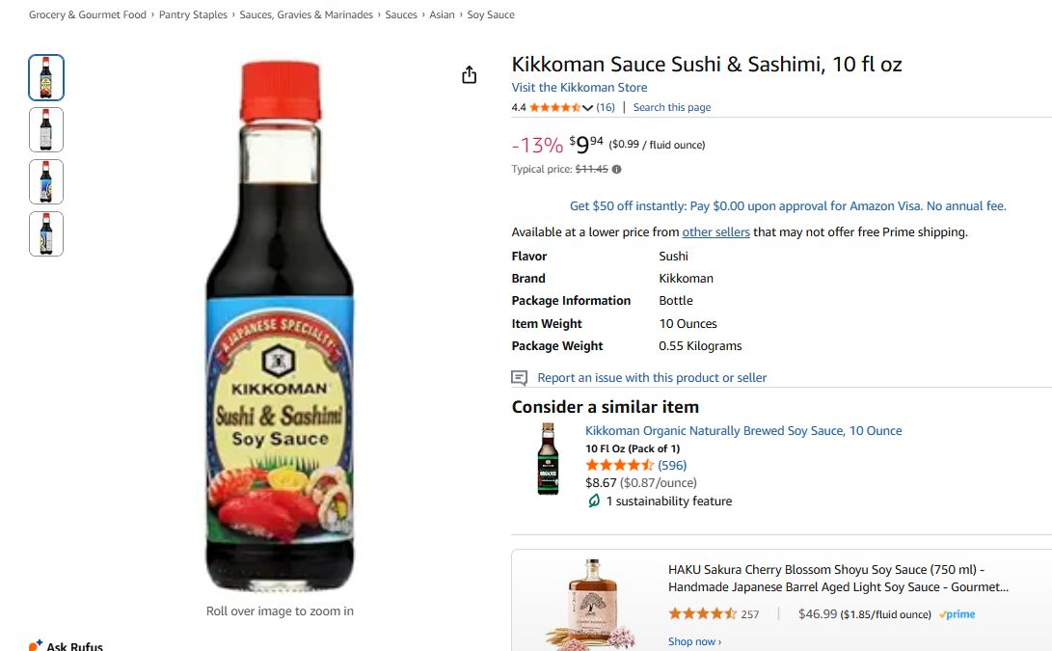
Task: Click the typical price info icon
Action: click(616, 169)
